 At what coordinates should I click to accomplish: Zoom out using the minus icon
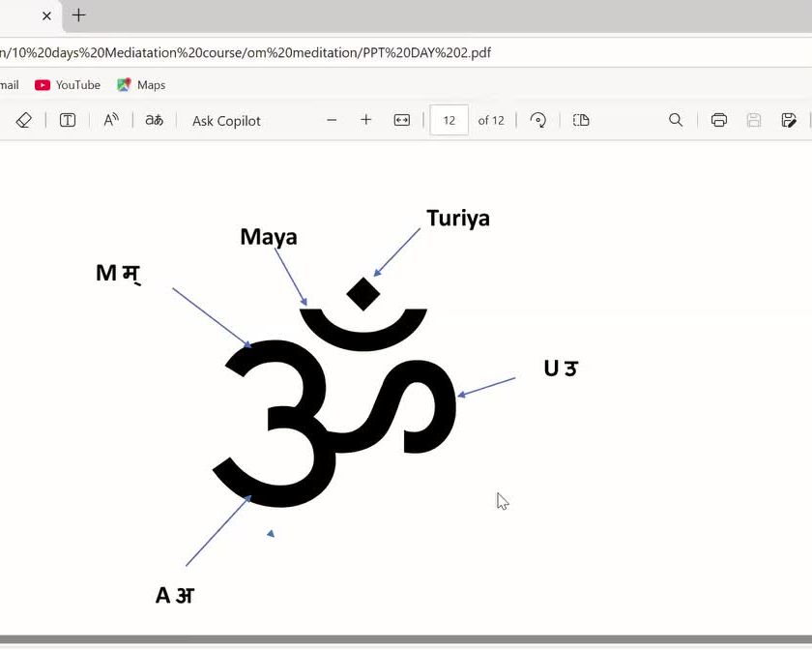click(332, 120)
